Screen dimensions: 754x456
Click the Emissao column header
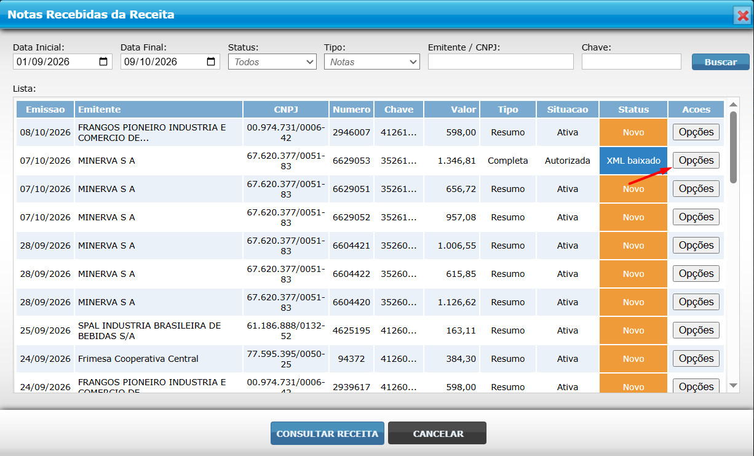(45, 110)
